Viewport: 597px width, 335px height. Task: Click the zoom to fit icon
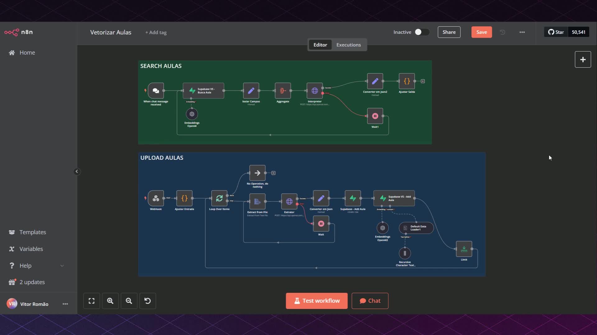[x=91, y=301]
